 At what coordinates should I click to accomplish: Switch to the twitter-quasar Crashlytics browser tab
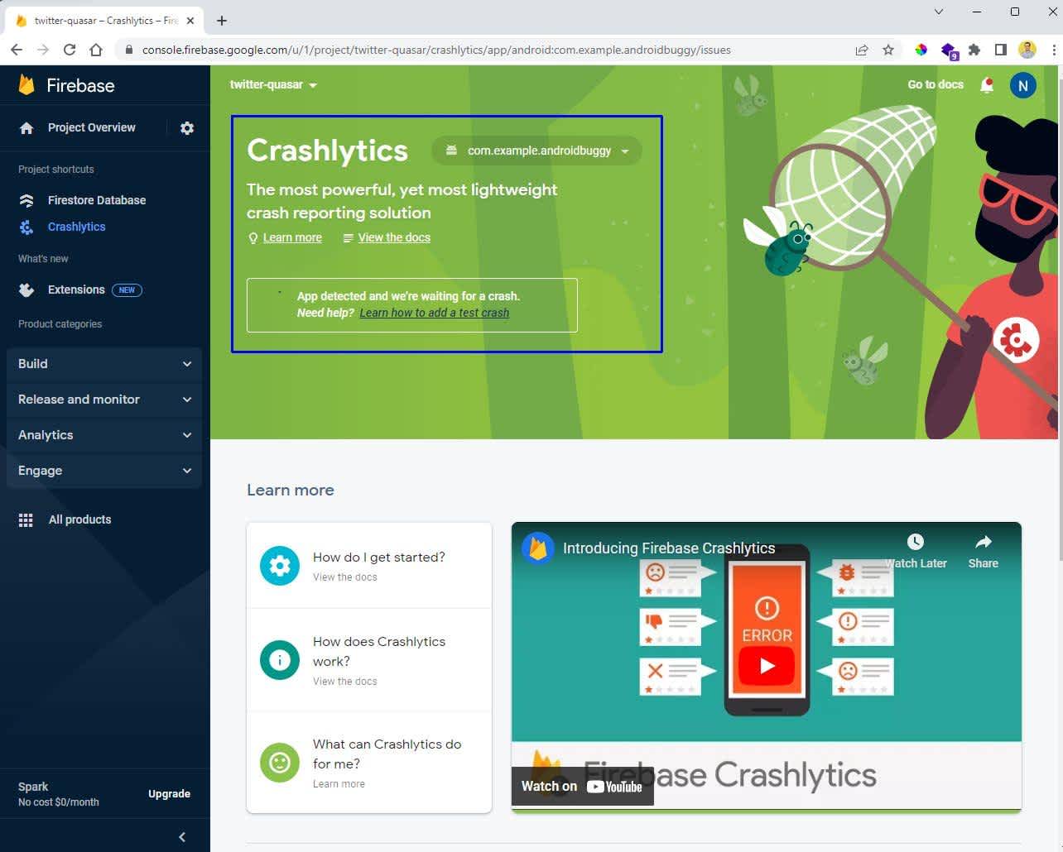[103, 21]
